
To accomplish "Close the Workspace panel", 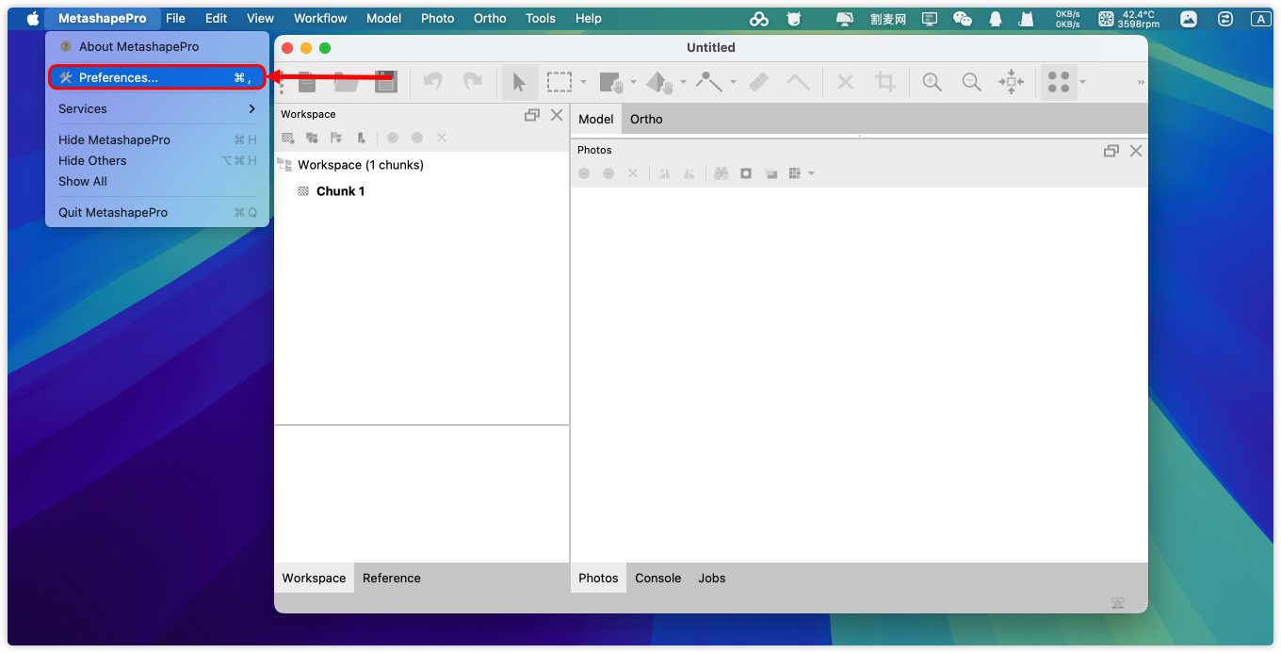I will (x=557, y=115).
